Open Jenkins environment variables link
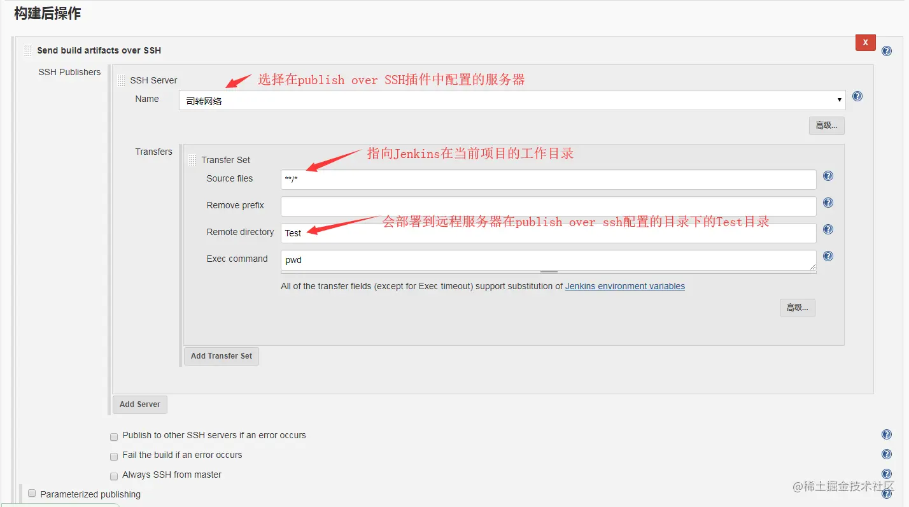 (625, 286)
